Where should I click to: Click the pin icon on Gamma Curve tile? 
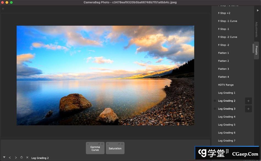tap(99, 144)
